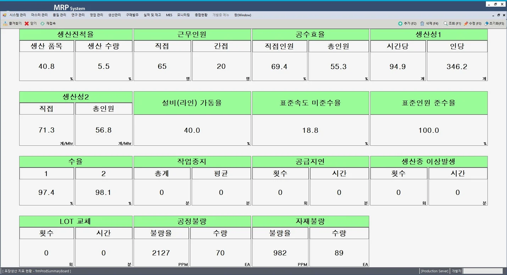Image resolution: width=507 pixels, height=275 pixels.
Task: Click the 간접 value 20
Action: (x=221, y=66)
